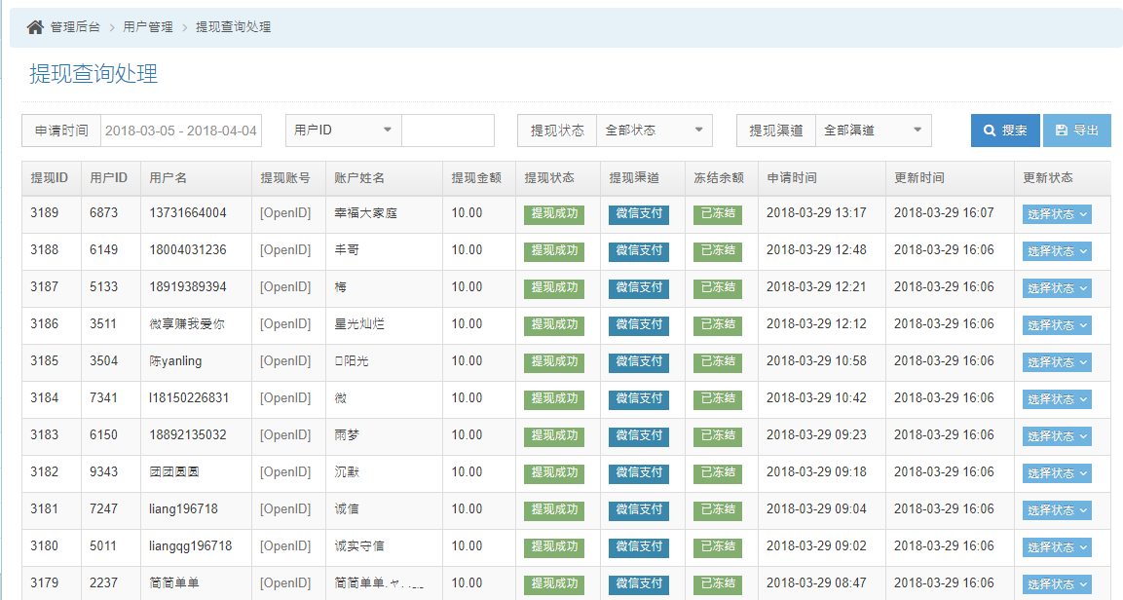Click the 搜索 search button
Screen dimensions: 1123x600
[1004, 131]
